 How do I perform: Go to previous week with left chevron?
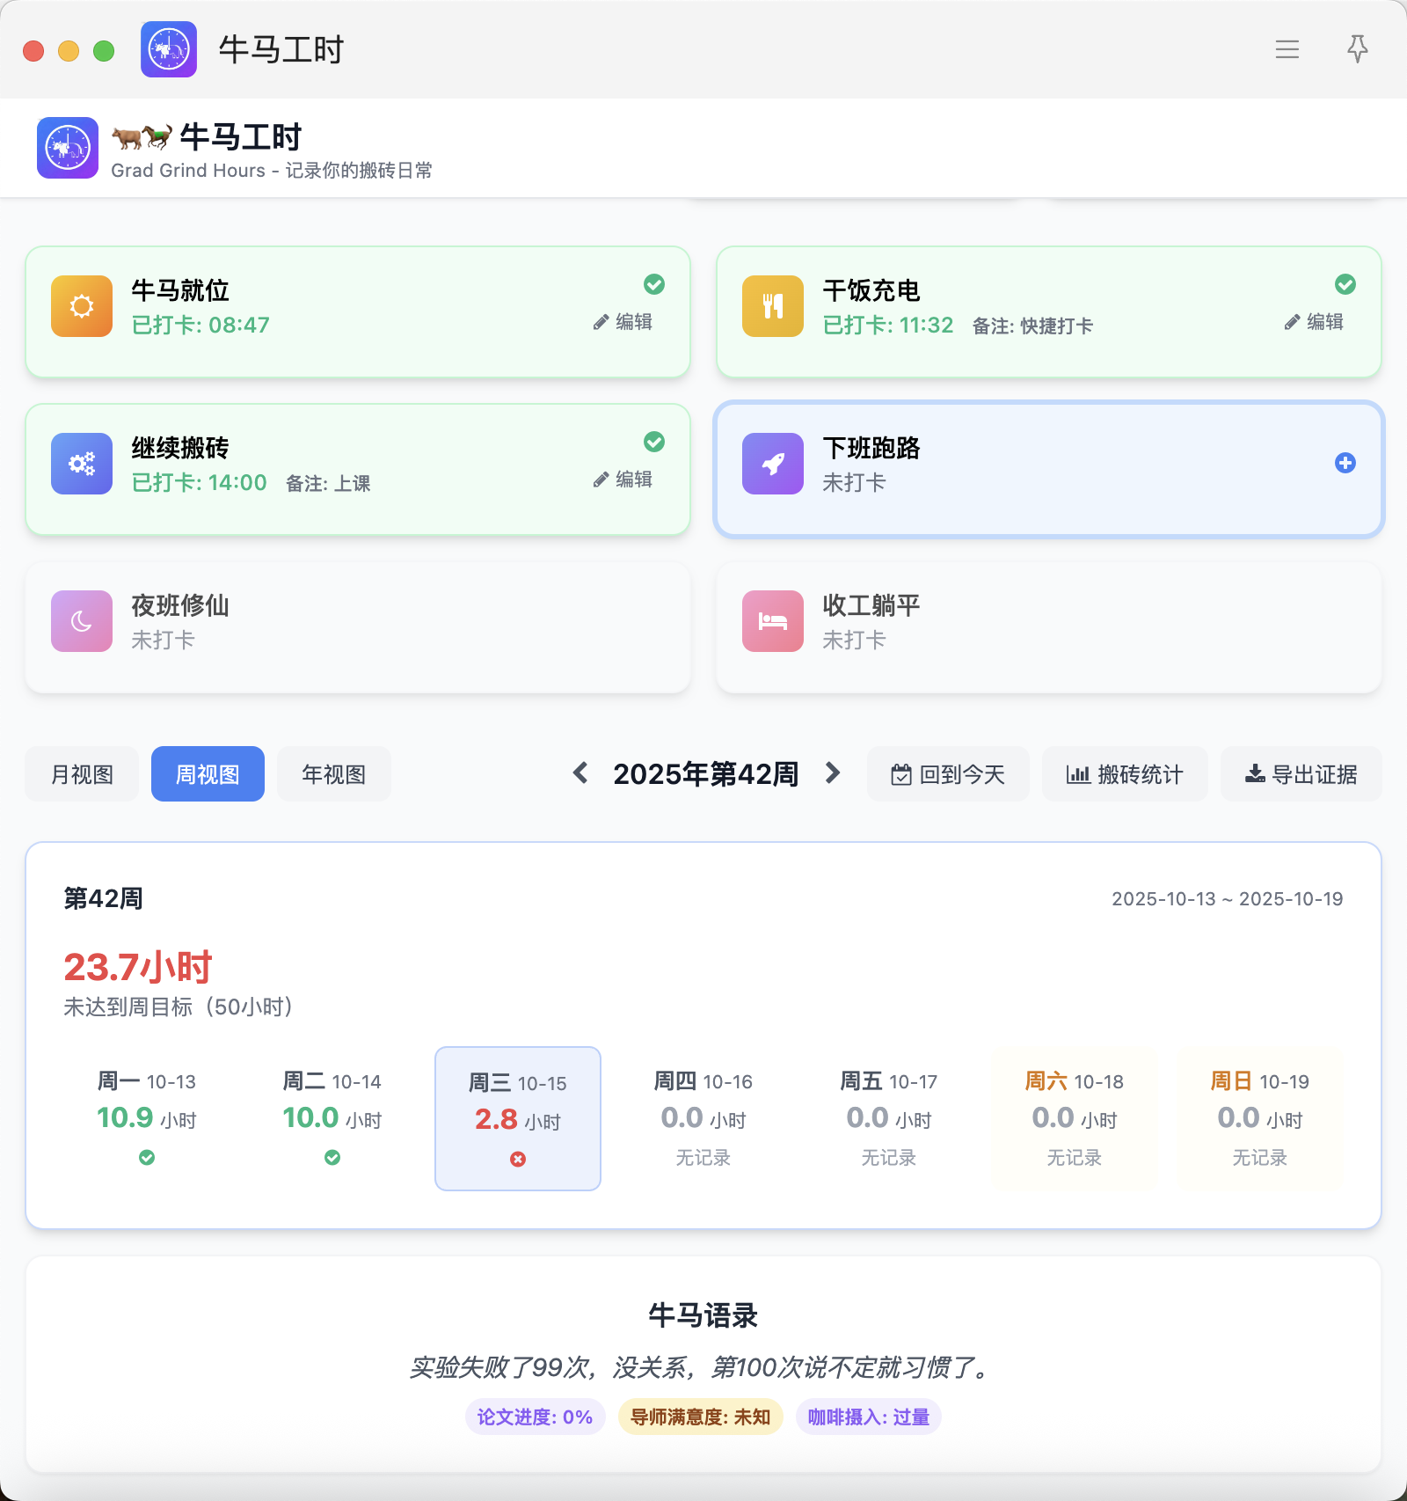580,773
